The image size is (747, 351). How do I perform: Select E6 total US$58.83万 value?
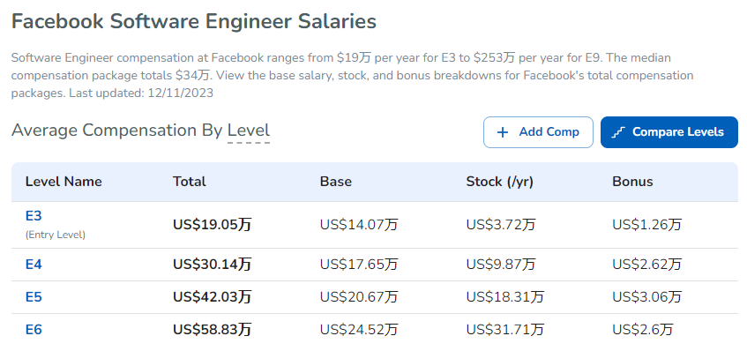[212, 329]
